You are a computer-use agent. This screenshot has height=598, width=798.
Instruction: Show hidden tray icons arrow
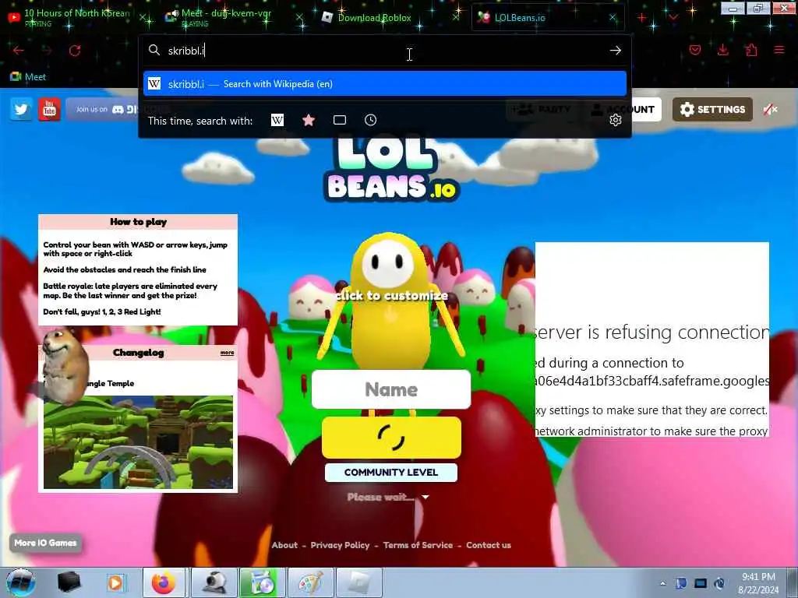pyautogui.click(x=662, y=583)
